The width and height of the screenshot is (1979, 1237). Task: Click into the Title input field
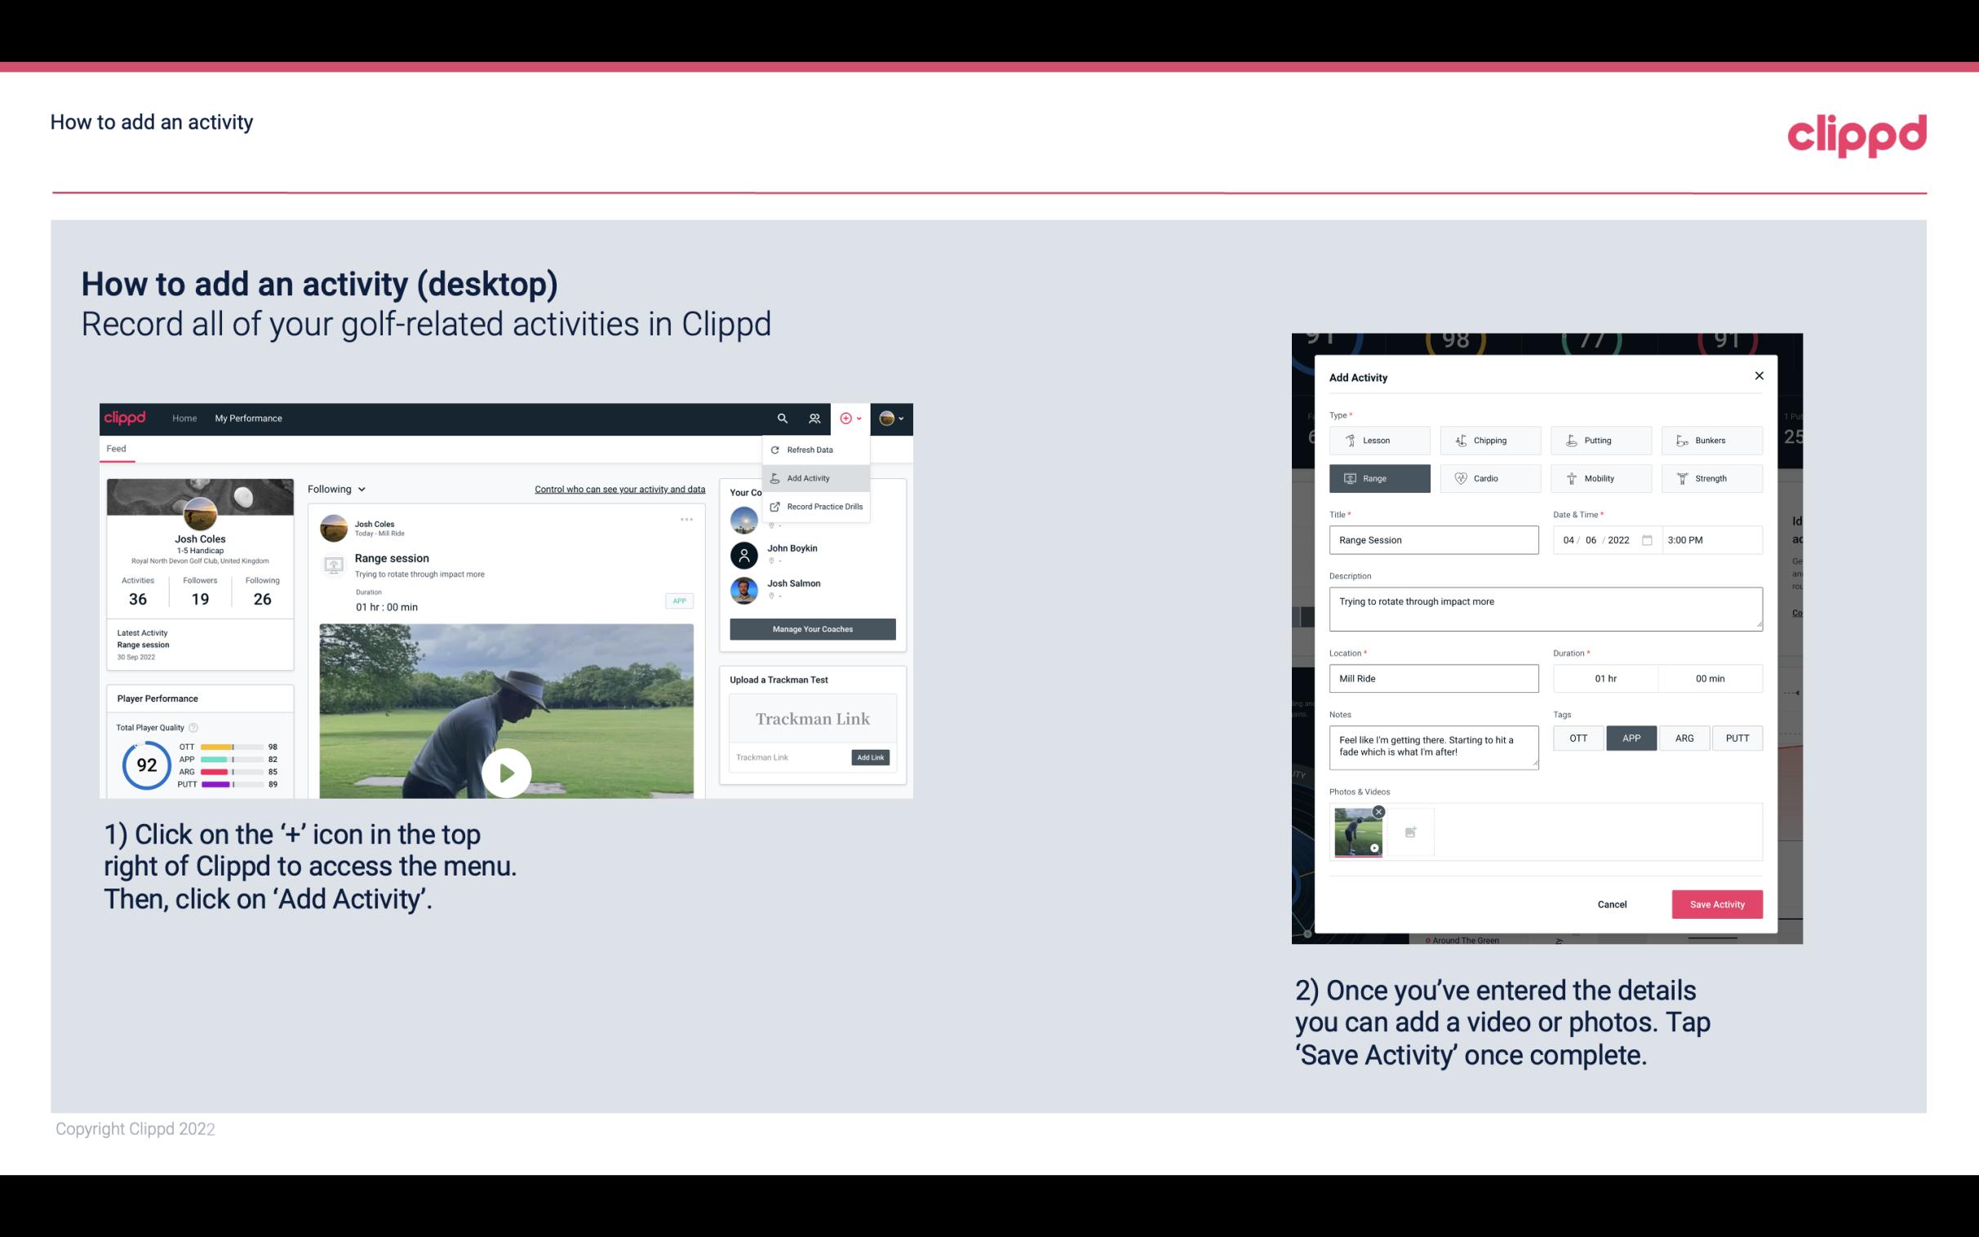tap(1432, 540)
